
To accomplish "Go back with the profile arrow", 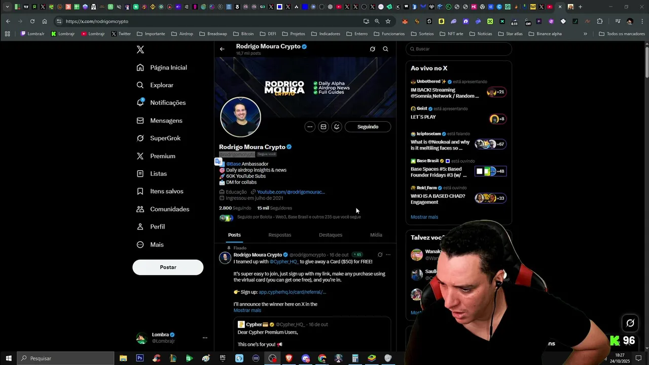I will [222, 49].
